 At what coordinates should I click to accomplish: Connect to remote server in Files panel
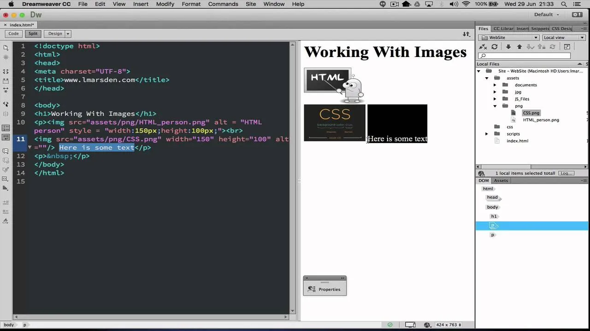tap(483, 46)
